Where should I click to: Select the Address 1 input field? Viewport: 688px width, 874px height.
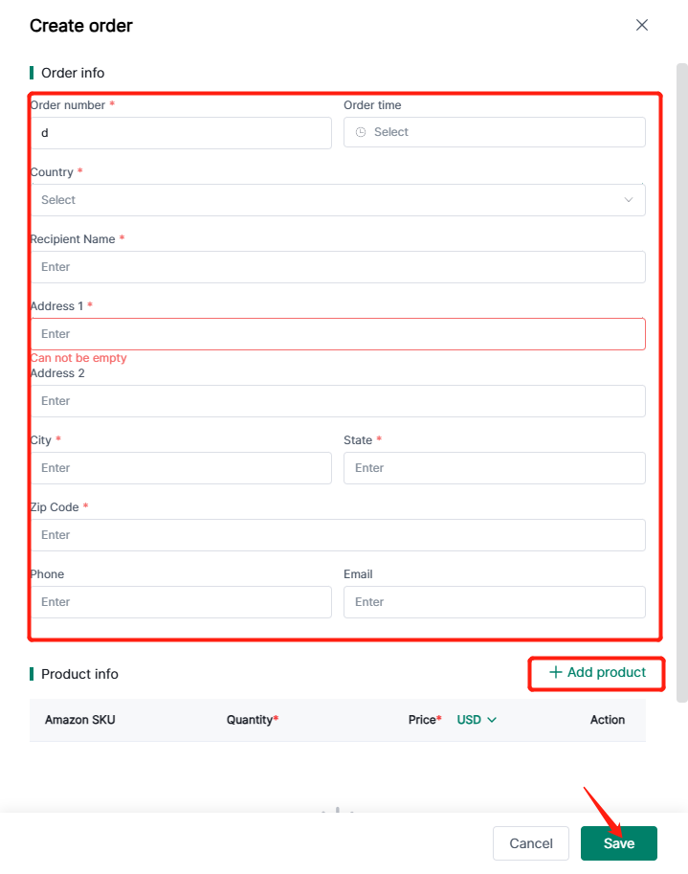click(337, 334)
